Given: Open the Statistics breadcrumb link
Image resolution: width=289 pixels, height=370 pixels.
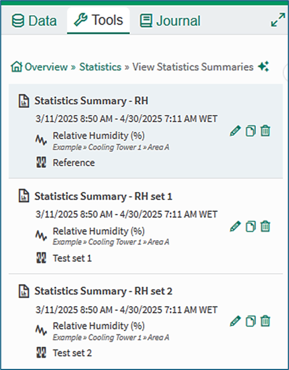Looking at the screenshot, I should pyautogui.click(x=100, y=67).
